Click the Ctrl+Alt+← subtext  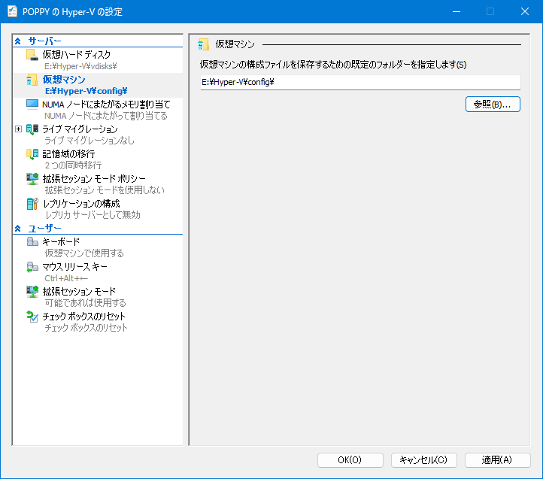coord(66,278)
